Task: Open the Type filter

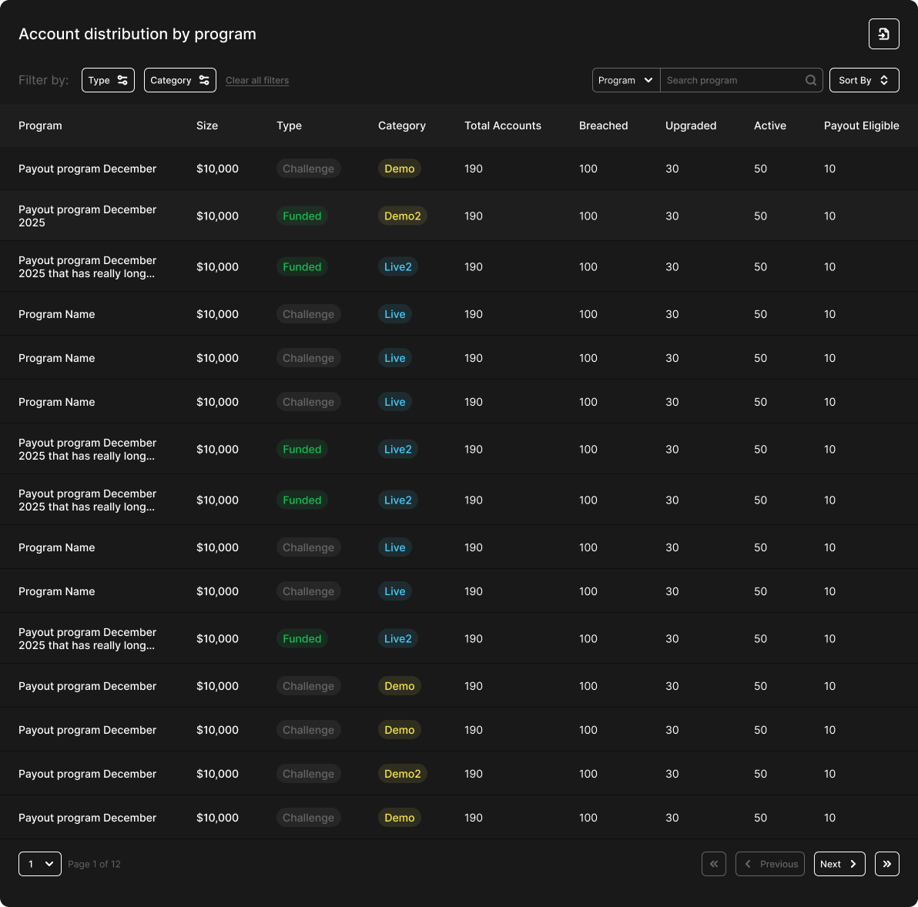Action: [x=108, y=80]
